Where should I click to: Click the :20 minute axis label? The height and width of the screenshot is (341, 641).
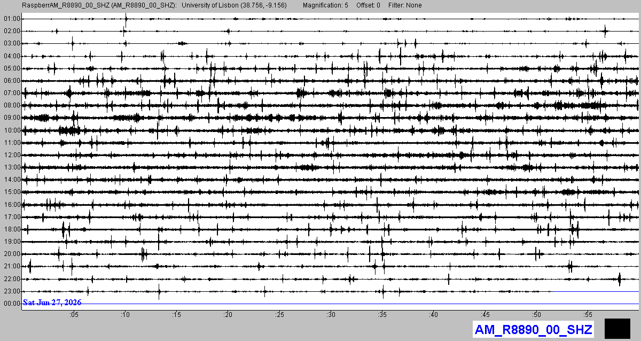coord(228,314)
